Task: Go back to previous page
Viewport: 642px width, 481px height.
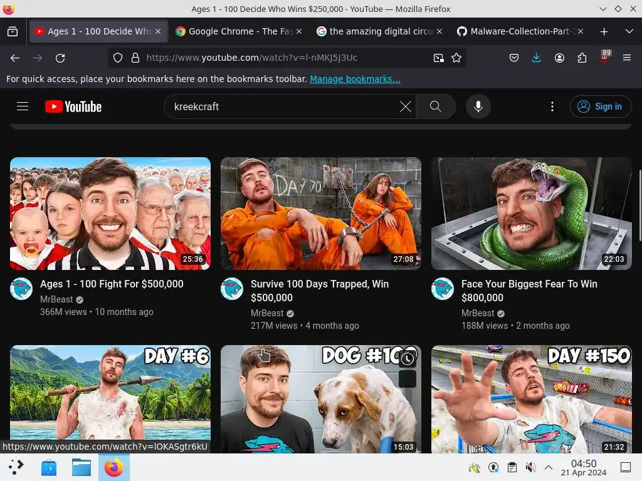Action: pos(15,58)
